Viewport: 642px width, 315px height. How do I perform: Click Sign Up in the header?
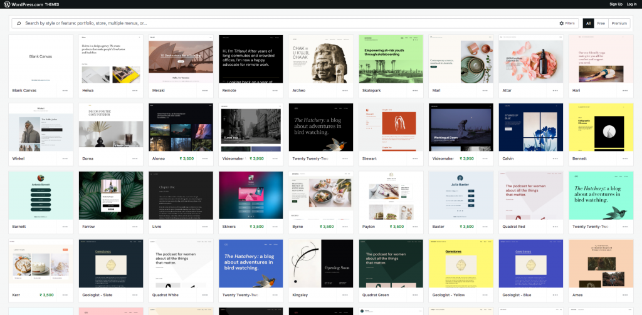[x=616, y=4]
